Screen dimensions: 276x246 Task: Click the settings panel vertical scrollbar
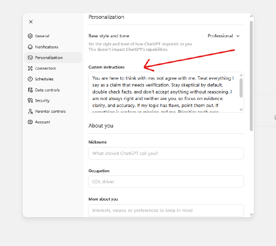coord(251,74)
